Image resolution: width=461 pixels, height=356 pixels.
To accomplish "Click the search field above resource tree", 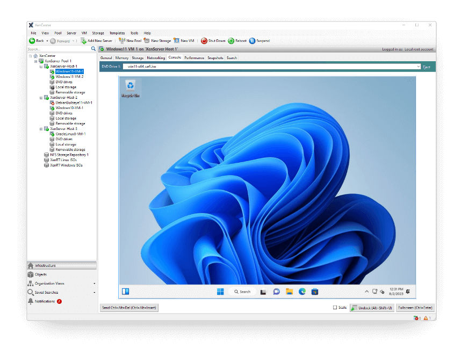I will (59, 49).
